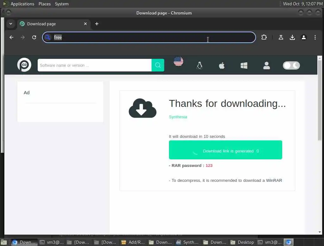
Task: Expand the tab search dropdown
Action: (11, 24)
